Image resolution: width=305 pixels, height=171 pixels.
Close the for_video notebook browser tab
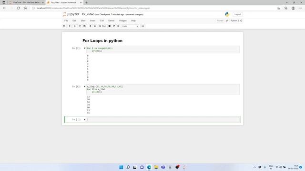coord(81,2)
